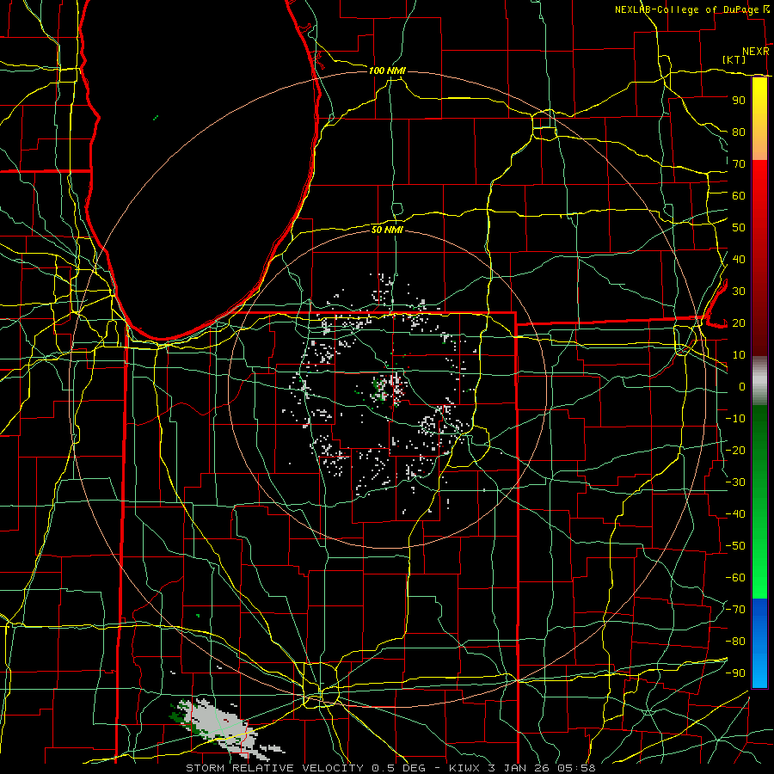Click the -60 value on the scale
774x774 pixels.
point(735,578)
